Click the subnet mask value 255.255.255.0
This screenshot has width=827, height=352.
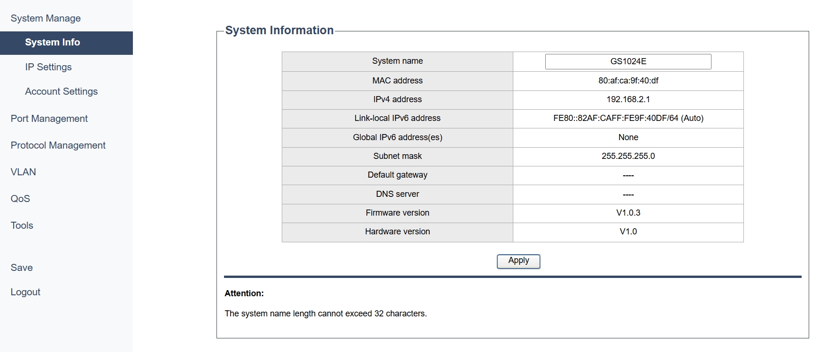click(628, 156)
